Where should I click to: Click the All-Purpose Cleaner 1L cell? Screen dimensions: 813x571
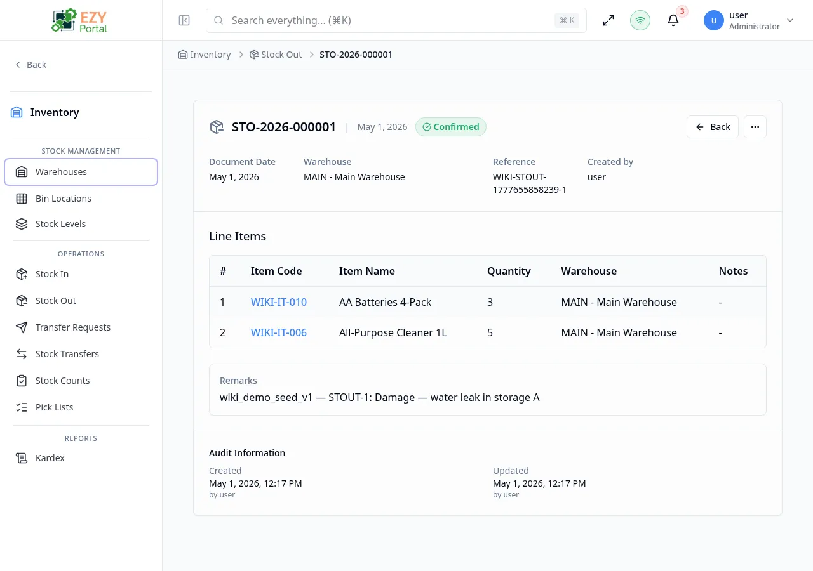coord(393,332)
